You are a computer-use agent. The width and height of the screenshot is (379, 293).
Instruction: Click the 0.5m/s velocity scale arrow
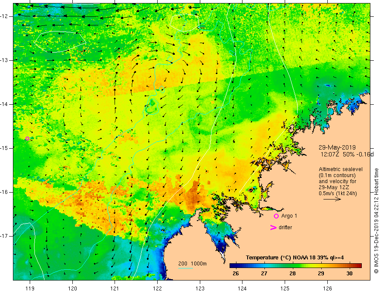coord(332,199)
